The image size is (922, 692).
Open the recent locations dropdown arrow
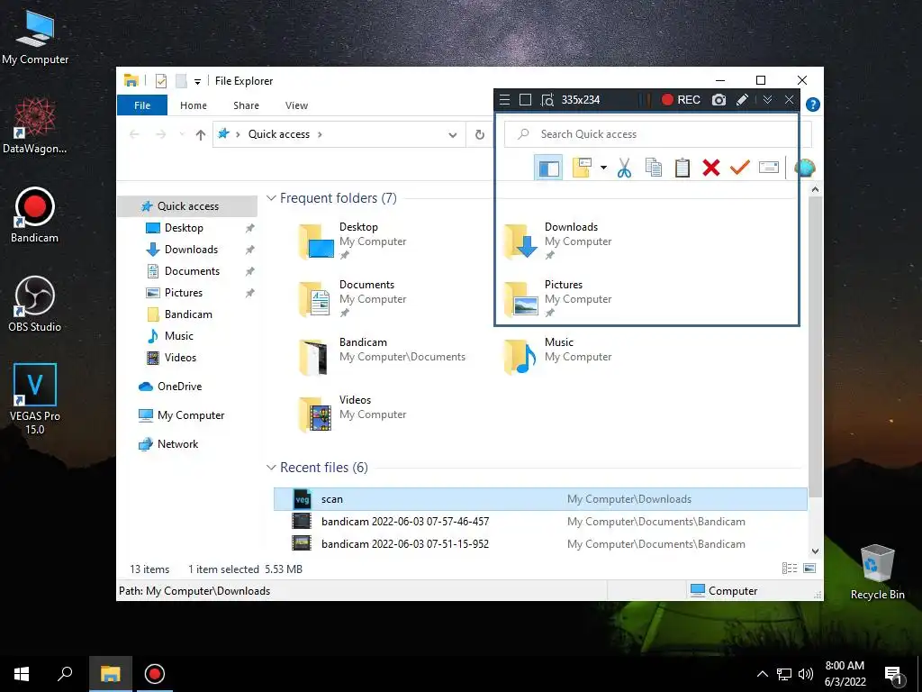click(182, 135)
